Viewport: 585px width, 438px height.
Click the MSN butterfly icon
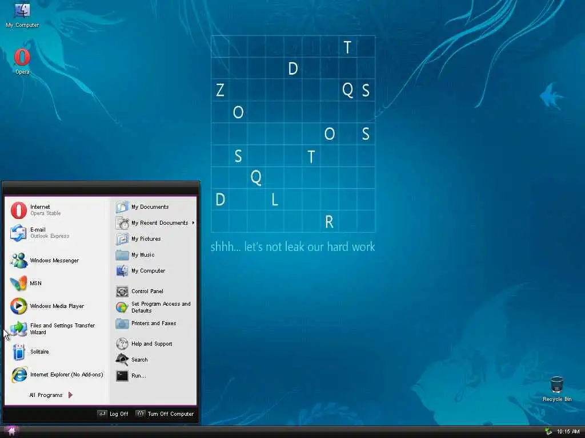pos(19,283)
